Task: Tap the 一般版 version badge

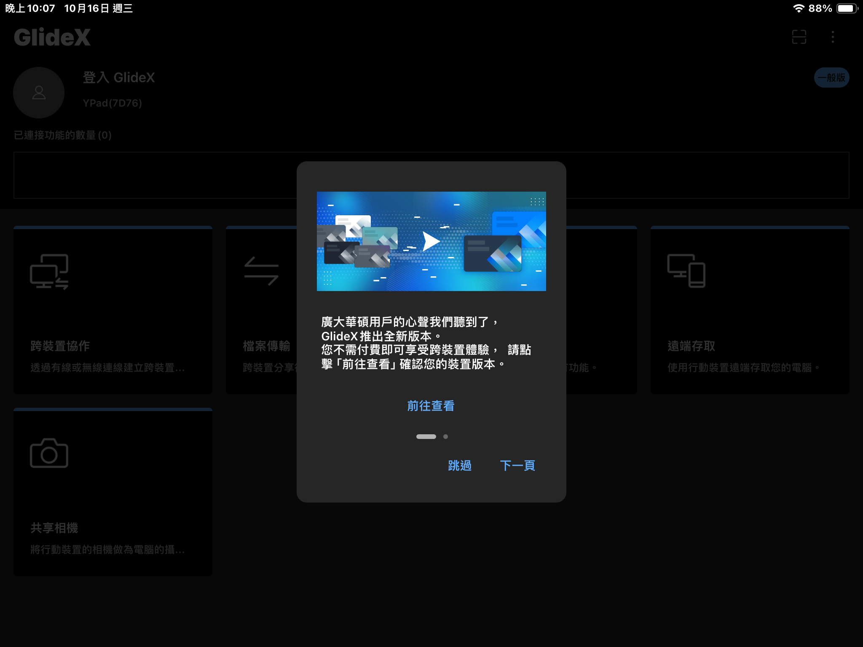Action: 831,78
